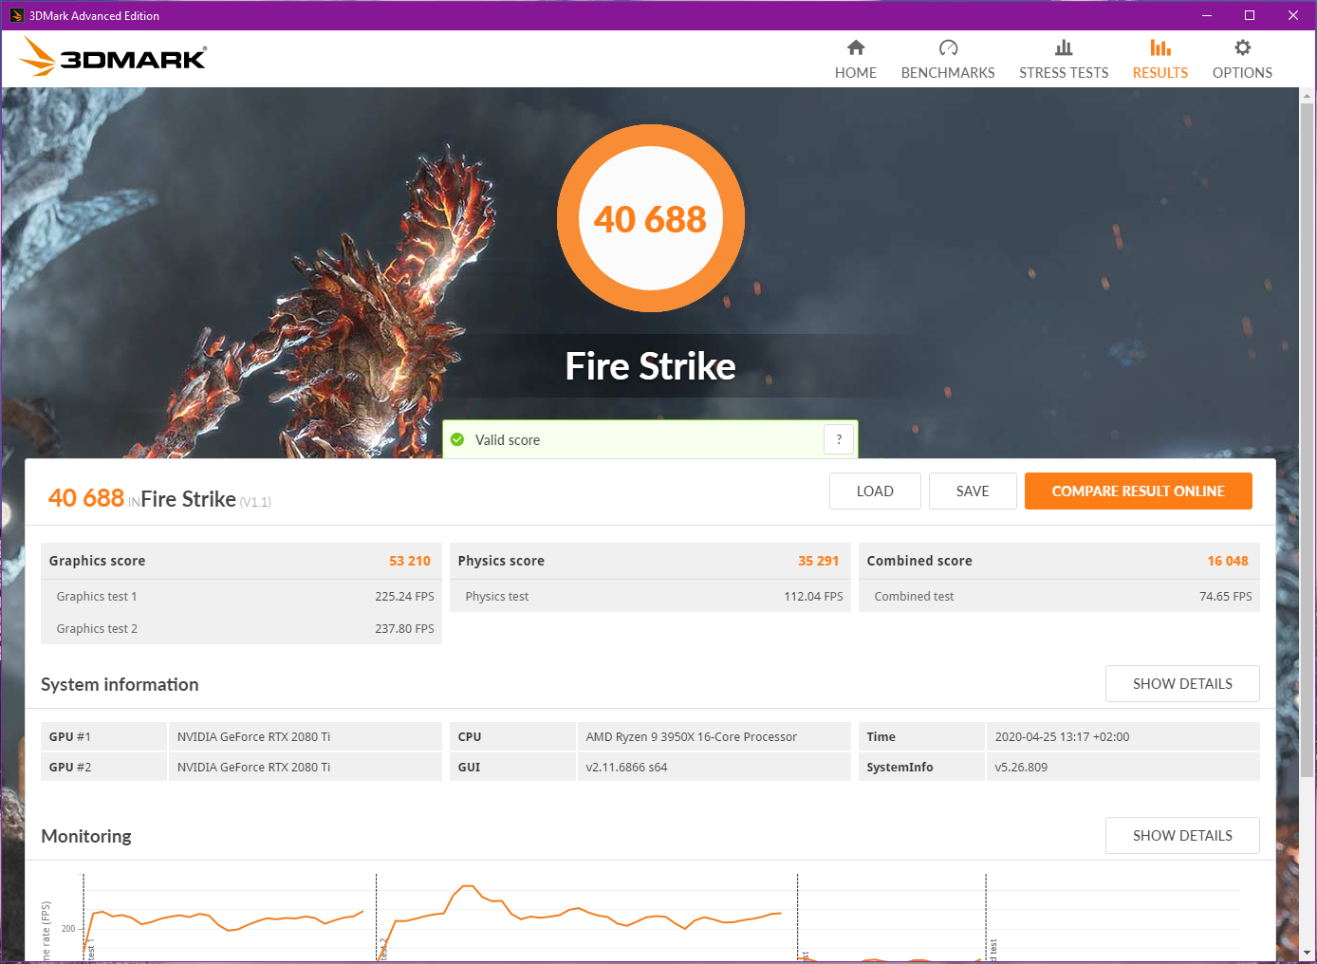Viewport: 1317px width, 964px height.
Task: Close the 3DMark window
Action: click(x=1293, y=15)
